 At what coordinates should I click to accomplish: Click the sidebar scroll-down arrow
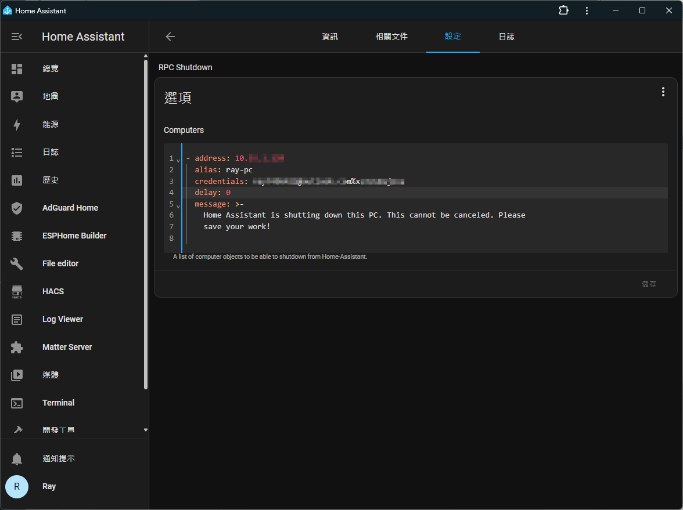[x=145, y=430]
